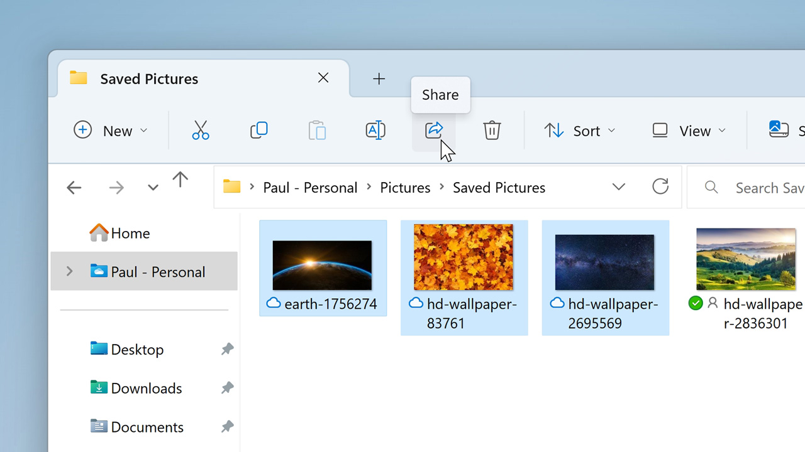The width and height of the screenshot is (805, 452).
Task: Open the Sort dropdown menu
Action: pyautogui.click(x=579, y=131)
